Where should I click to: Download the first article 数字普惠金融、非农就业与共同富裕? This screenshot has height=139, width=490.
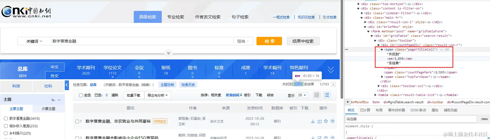313,121
